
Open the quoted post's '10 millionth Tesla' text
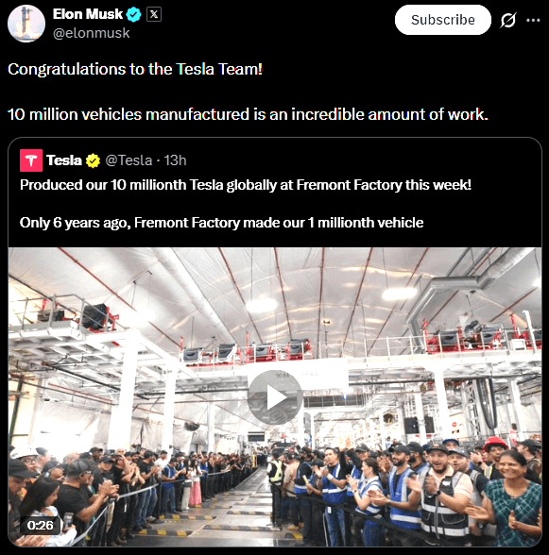[246, 185]
